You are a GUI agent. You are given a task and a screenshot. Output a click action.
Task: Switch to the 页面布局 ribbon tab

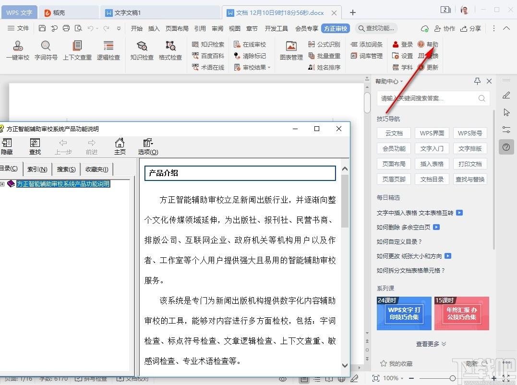pyautogui.click(x=177, y=29)
